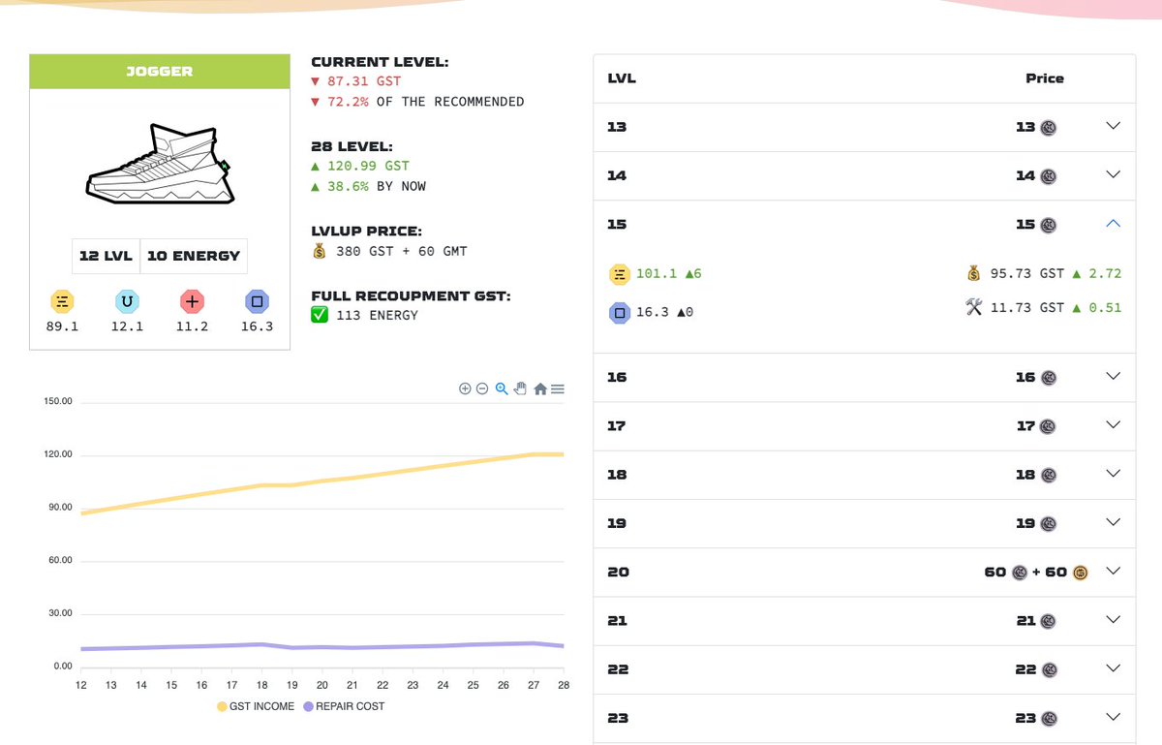This screenshot has height=745, width=1162.
Task: Select the Comfort attribute icon
Action: (192, 301)
